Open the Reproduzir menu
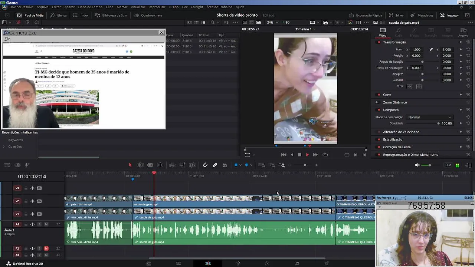Viewport: 475px width, 267px height. click(x=157, y=7)
